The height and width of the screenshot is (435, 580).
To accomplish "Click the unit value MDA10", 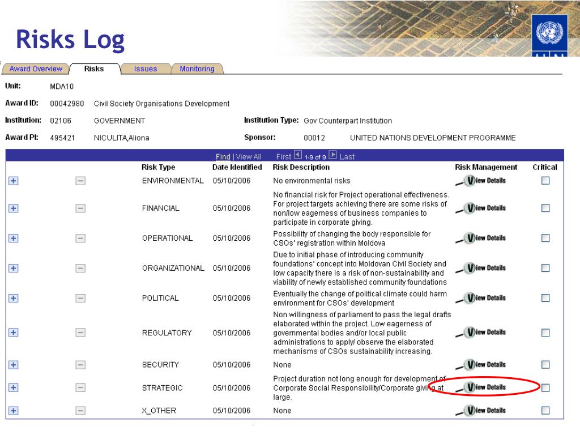I will pyautogui.click(x=62, y=87).
